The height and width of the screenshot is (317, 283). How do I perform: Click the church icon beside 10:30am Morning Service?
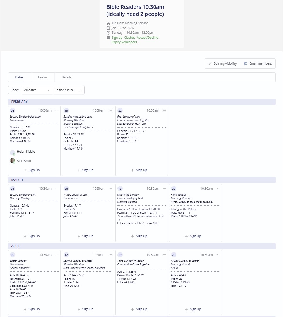(108, 23)
